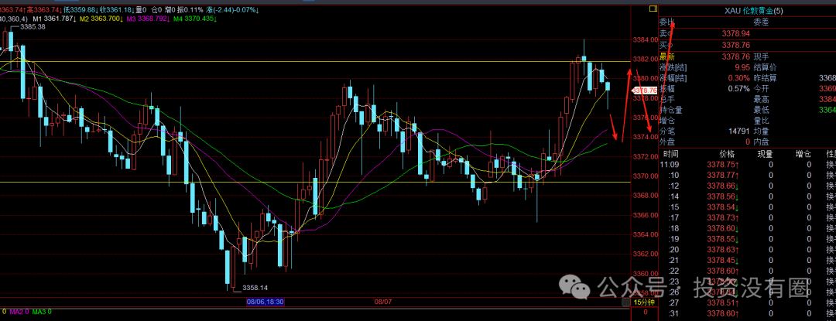Click the 分笔 value 14791
The image size is (836, 321).
click(740, 131)
